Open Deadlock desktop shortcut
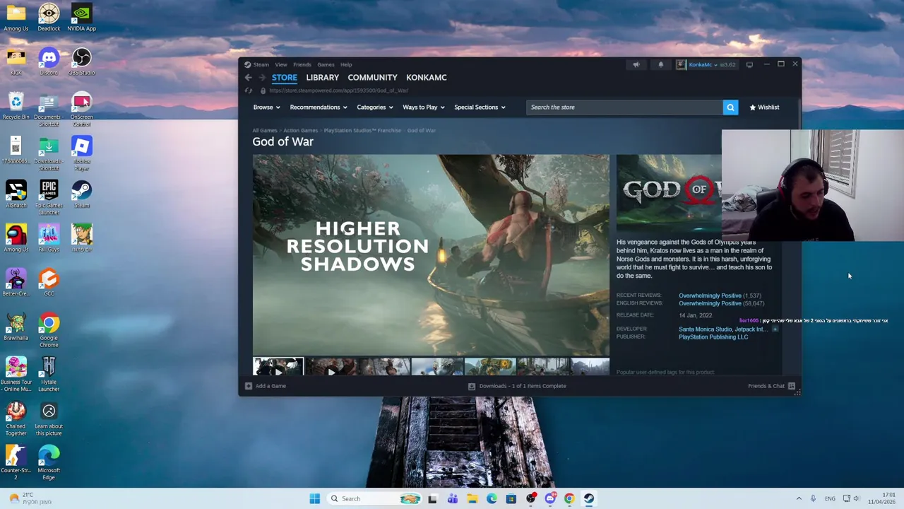The image size is (904, 509). coord(49,18)
